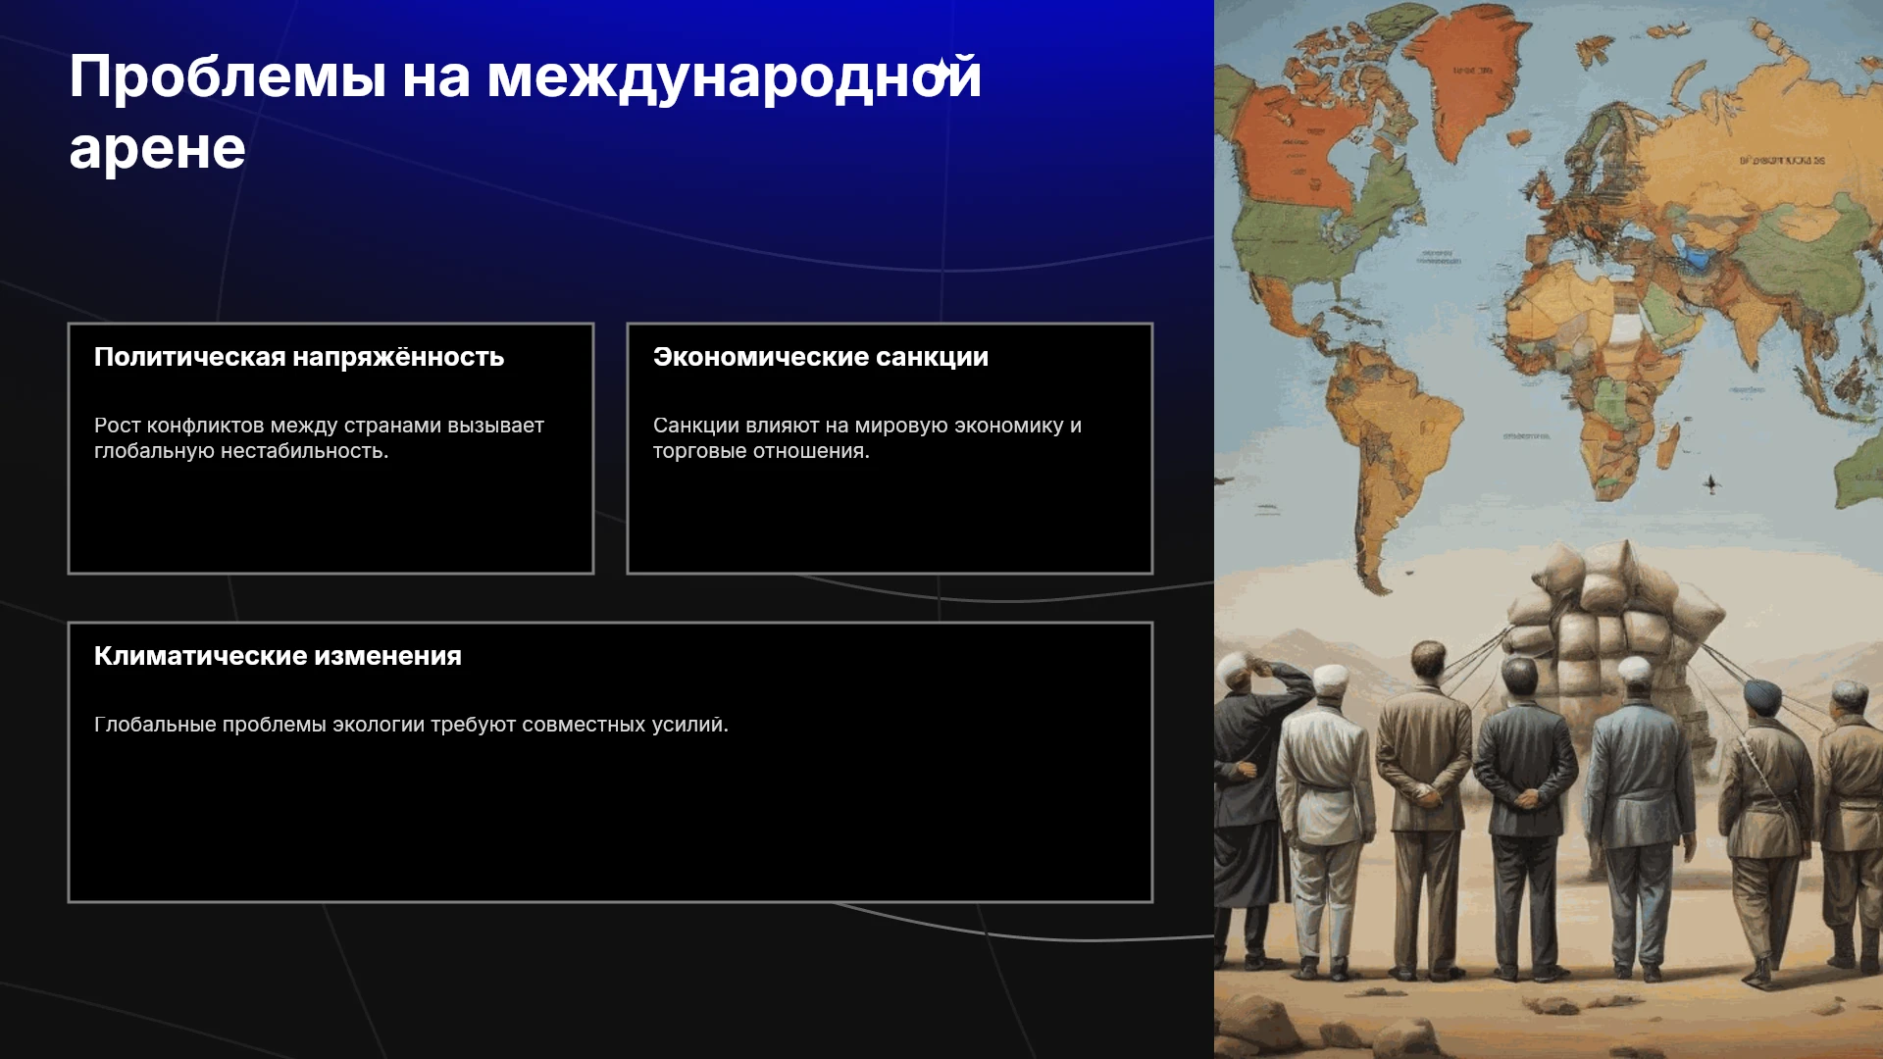This screenshot has height=1059, width=1883.
Task: Click the text about 'Рост конфликтов между странами'
Action: coord(319,438)
